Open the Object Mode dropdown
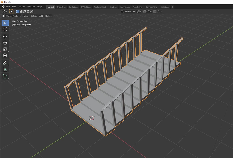Viewport: 233px width, 158px height. pyautogui.click(x=12, y=16)
